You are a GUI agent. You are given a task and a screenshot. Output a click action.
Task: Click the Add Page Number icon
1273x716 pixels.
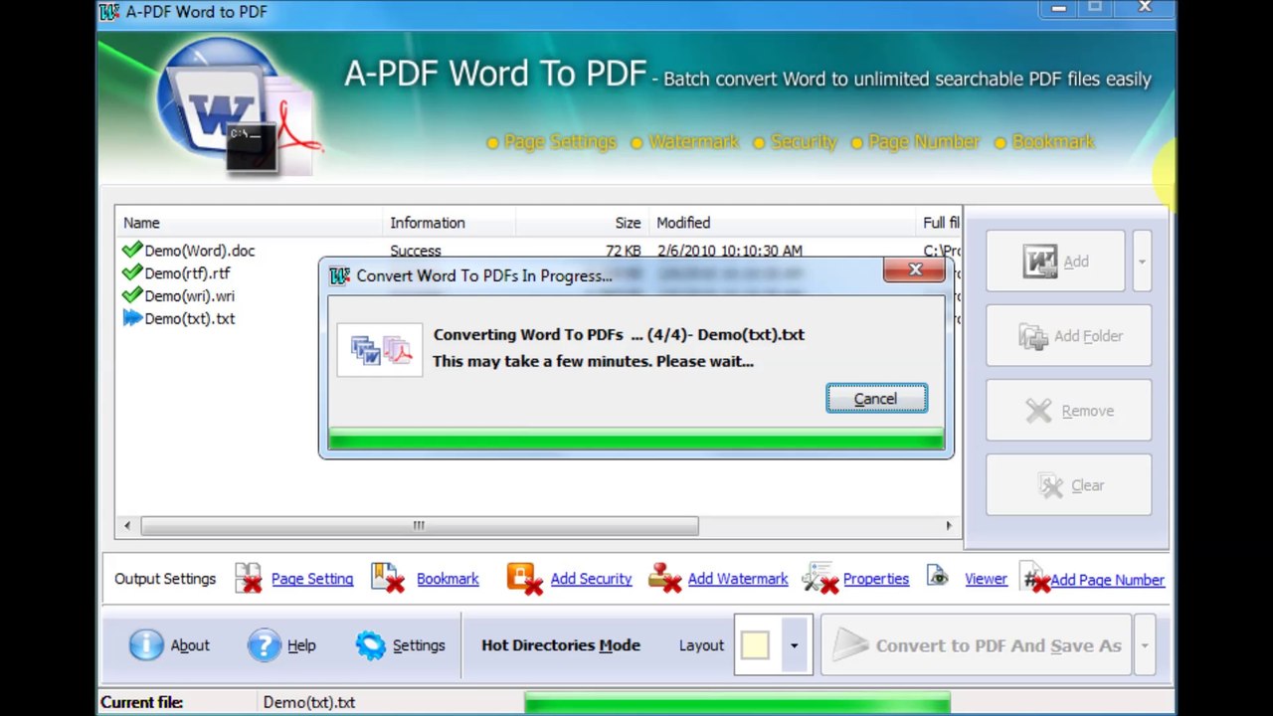(x=1035, y=578)
